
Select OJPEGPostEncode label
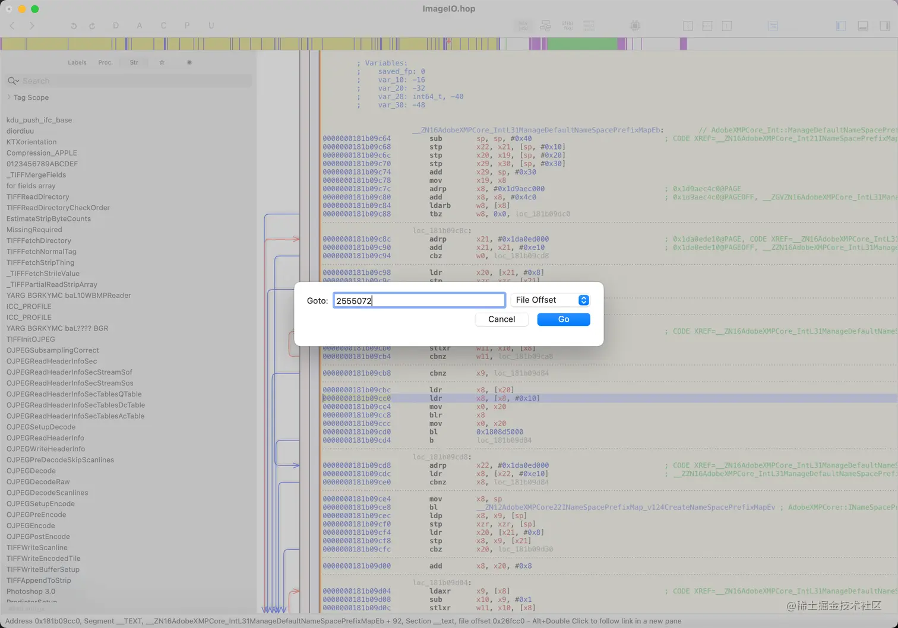[38, 537]
